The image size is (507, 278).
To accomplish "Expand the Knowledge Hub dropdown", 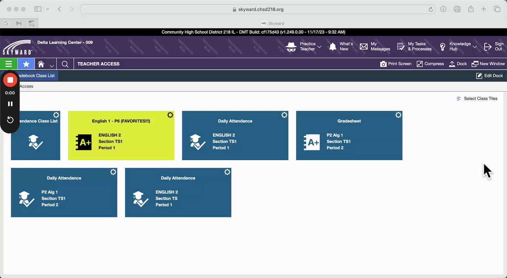I will (x=475, y=47).
